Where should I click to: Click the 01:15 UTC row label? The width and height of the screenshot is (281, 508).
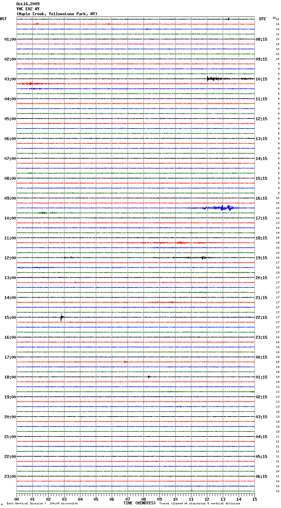(261, 377)
